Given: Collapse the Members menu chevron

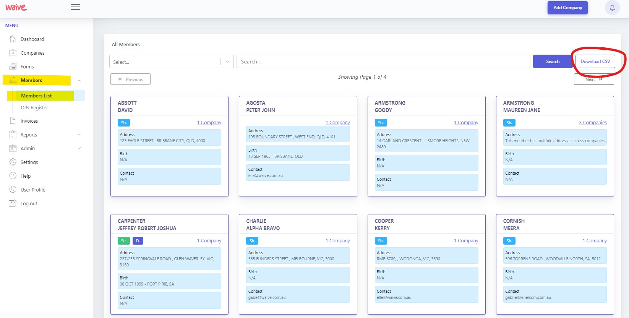Looking at the screenshot, I should [x=79, y=81].
